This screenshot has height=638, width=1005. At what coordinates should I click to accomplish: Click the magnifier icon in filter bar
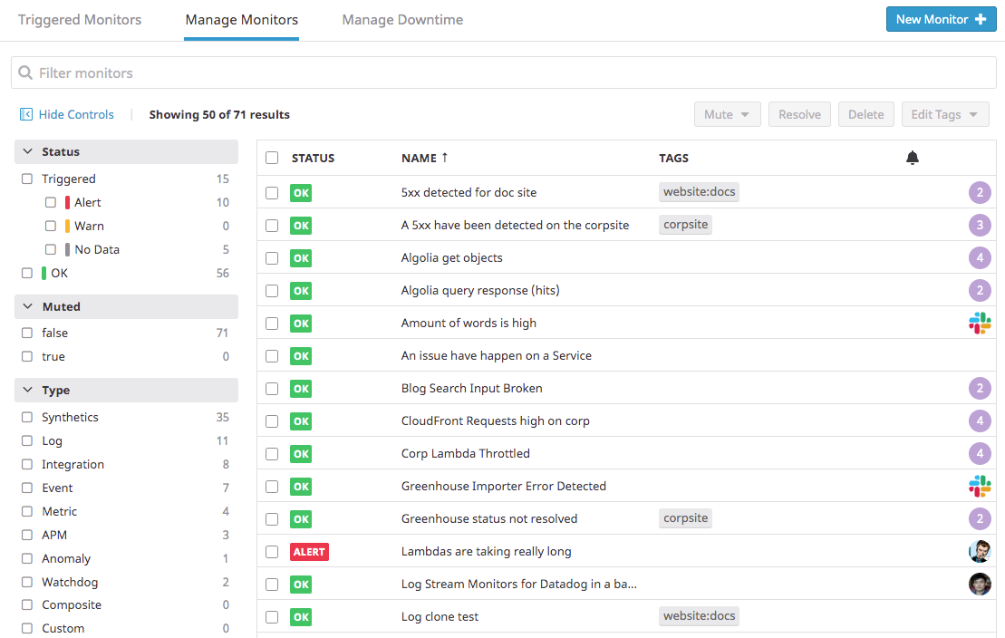pyautogui.click(x=25, y=72)
